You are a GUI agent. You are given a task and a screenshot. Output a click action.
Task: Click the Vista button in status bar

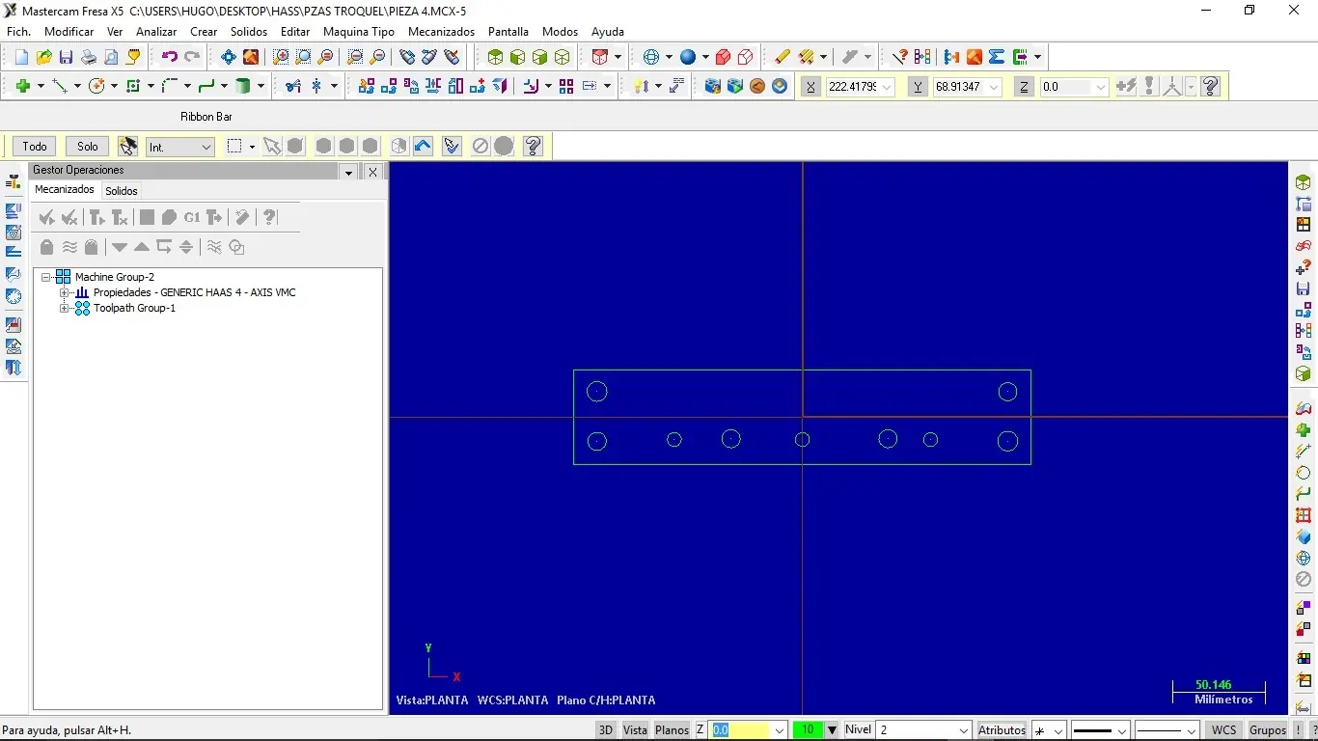coord(635,729)
